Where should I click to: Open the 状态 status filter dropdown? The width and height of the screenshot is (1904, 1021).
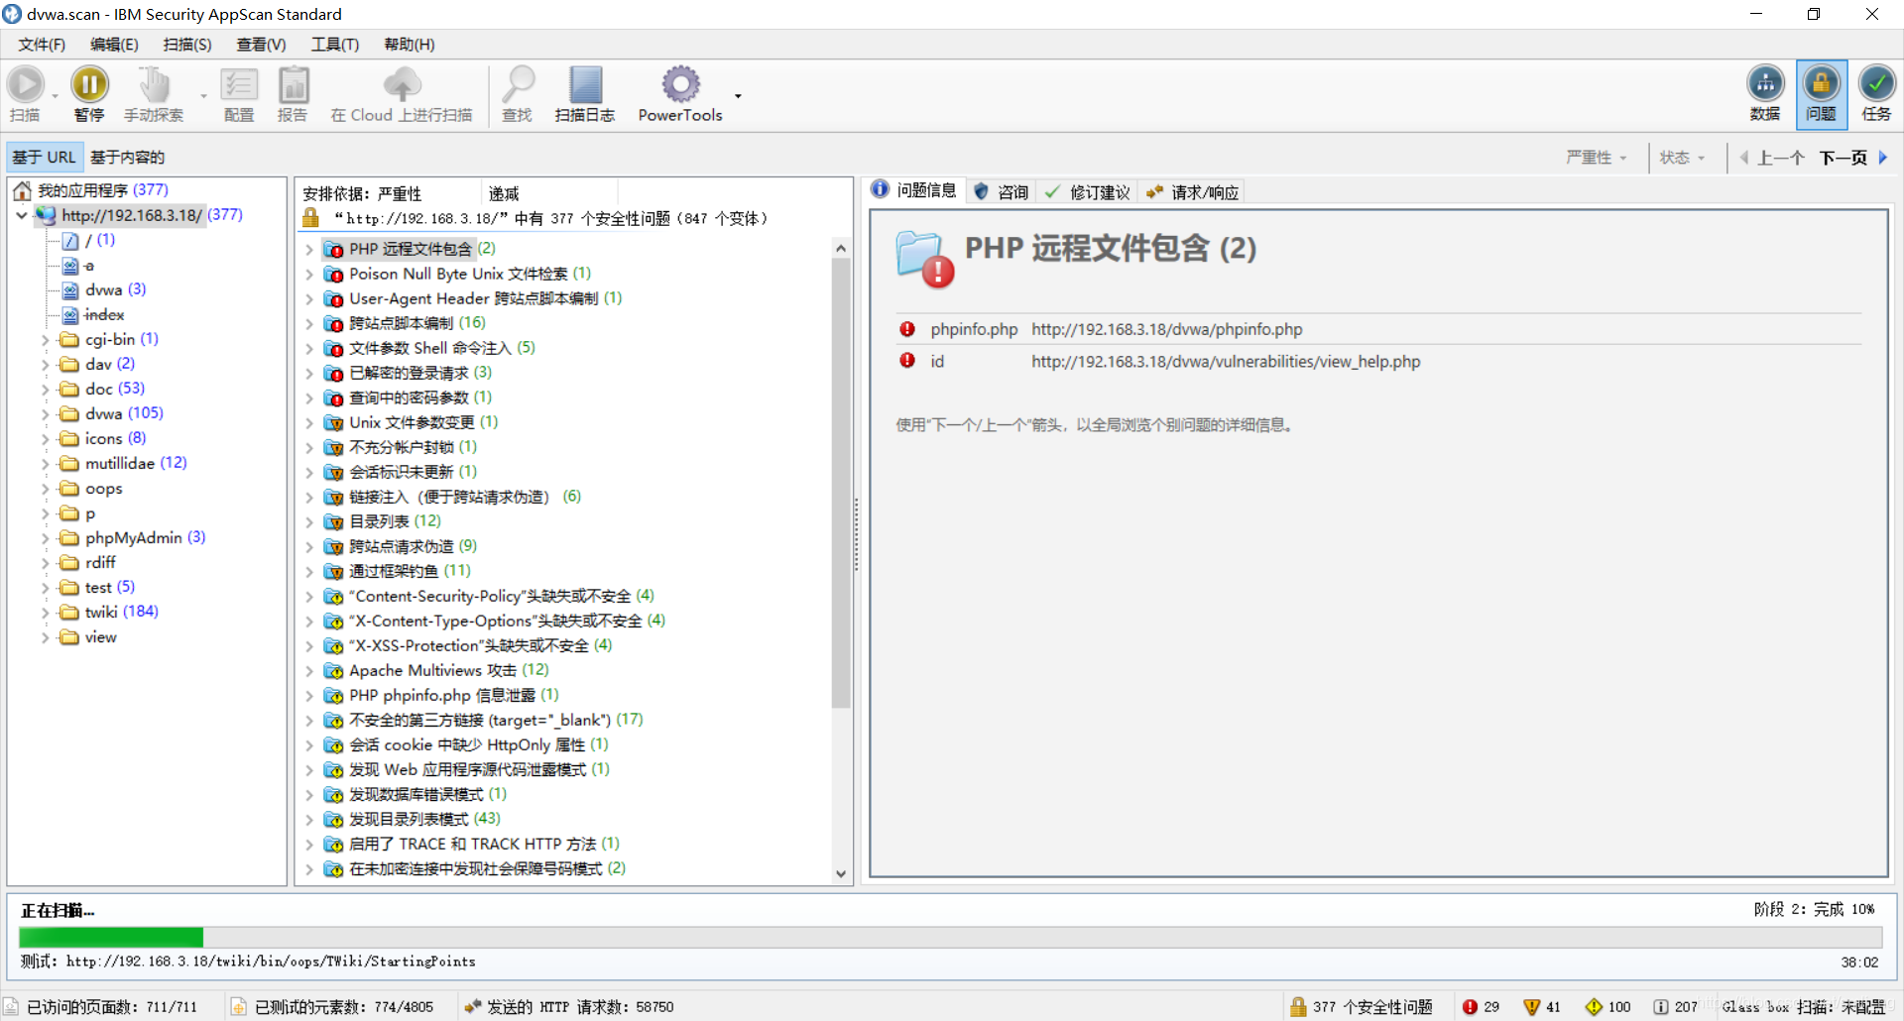[x=1683, y=158]
